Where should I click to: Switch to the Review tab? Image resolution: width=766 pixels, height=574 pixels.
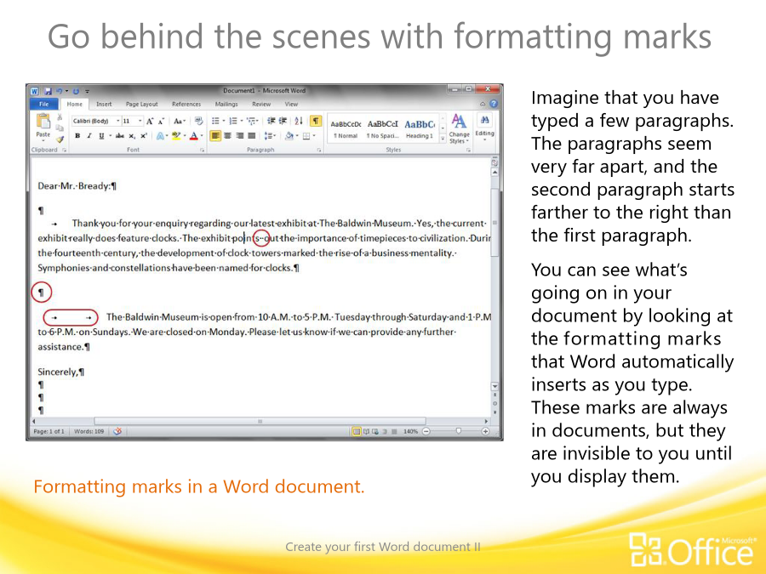[x=261, y=104]
